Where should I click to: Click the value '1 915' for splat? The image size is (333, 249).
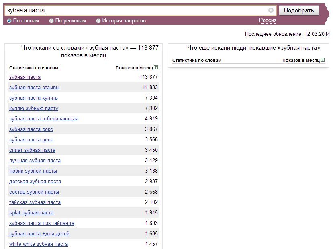pyautogui.click(x=151, y=212)
